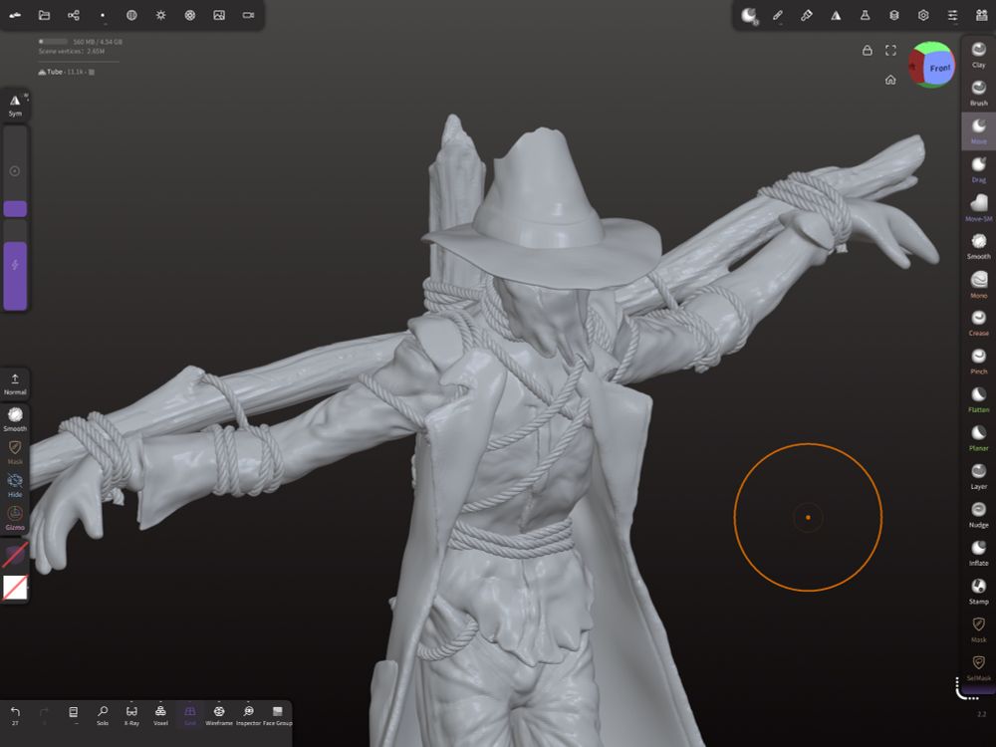
Task: Redo the undone action
Action: tap(44, 715)
